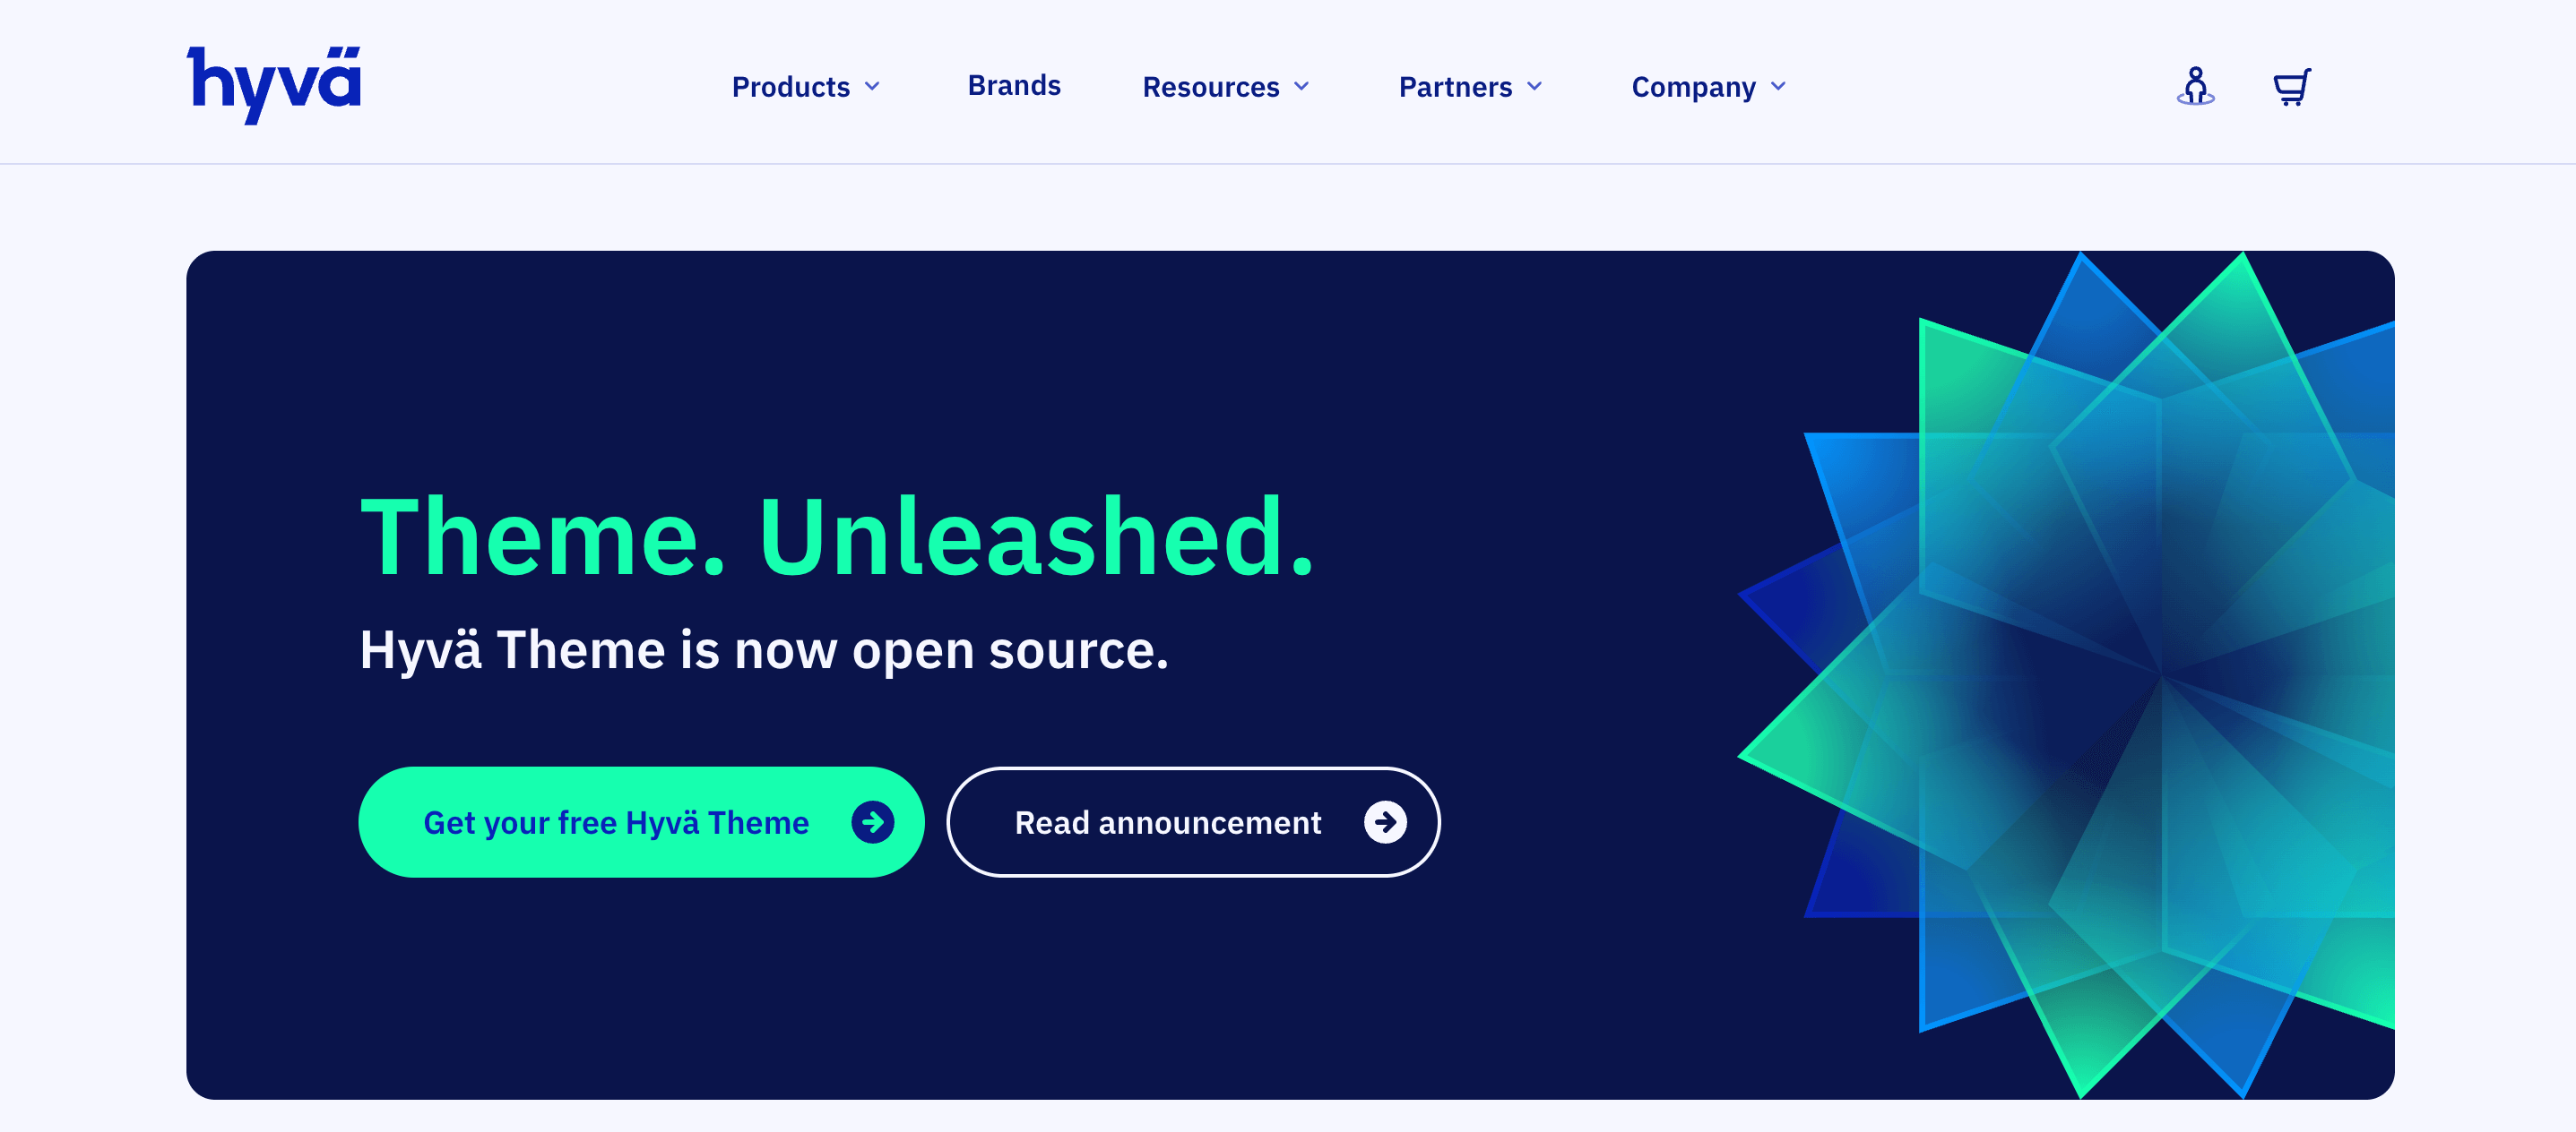This screenshot has width=2576, height=1132.
Task: Click the open source subtitle text
Action: [x=764, y=650]
